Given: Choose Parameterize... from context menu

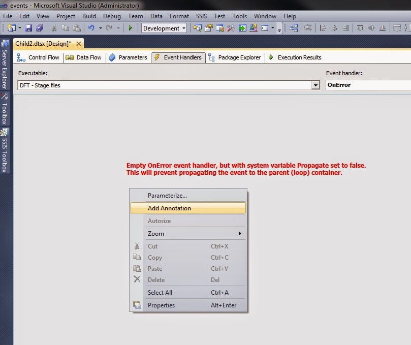Looking at the screenshot, I should coord(188,195).
